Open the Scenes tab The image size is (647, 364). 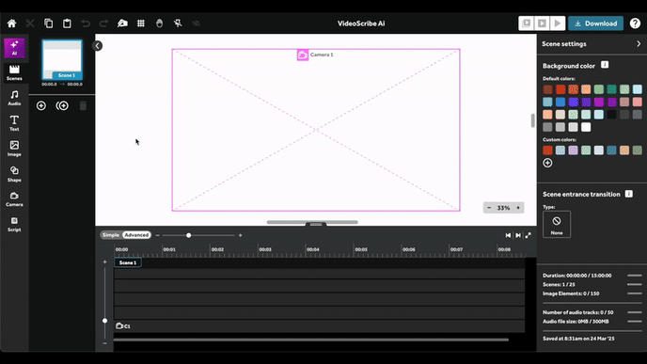coord(14,73)
